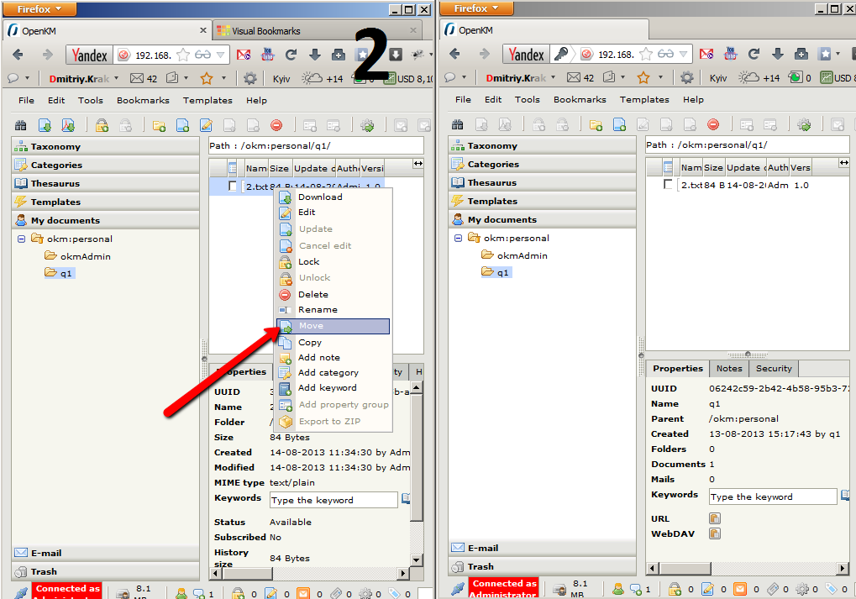Open the orange Firefox menu dropdown in right window
Viewport: 856px width, 599px height.
[x=476, y=8]
